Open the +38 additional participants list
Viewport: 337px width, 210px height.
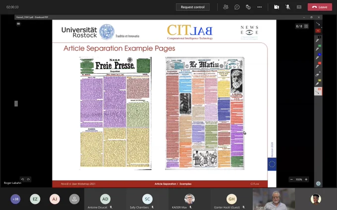15,199
